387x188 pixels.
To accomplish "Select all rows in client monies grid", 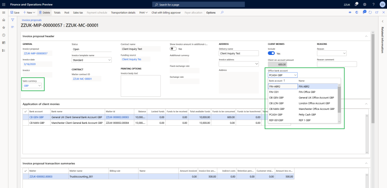I will point(26,111).
